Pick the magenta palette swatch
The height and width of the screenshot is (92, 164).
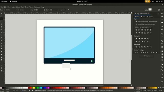coord(48,88)
